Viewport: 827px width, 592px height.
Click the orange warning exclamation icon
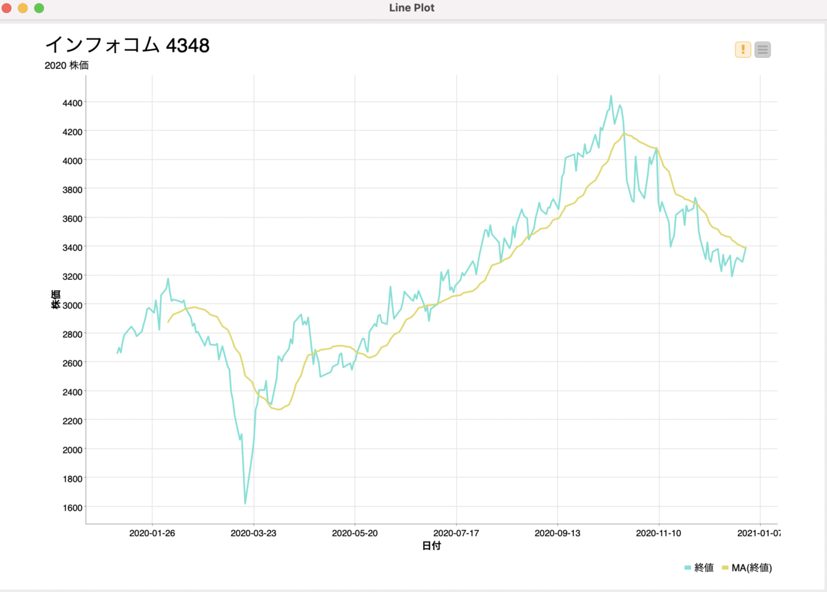(743, 50)
